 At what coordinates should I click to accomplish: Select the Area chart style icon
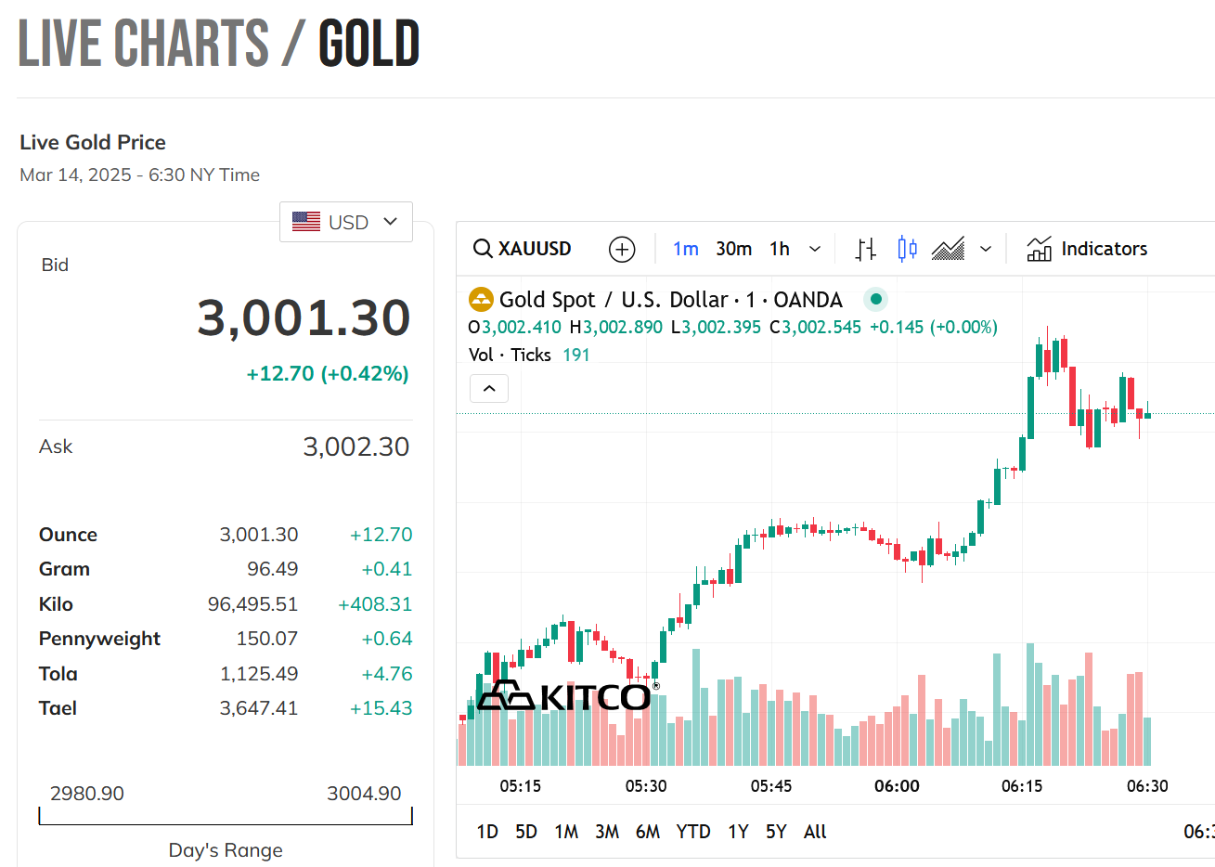[x=948, y=249]
